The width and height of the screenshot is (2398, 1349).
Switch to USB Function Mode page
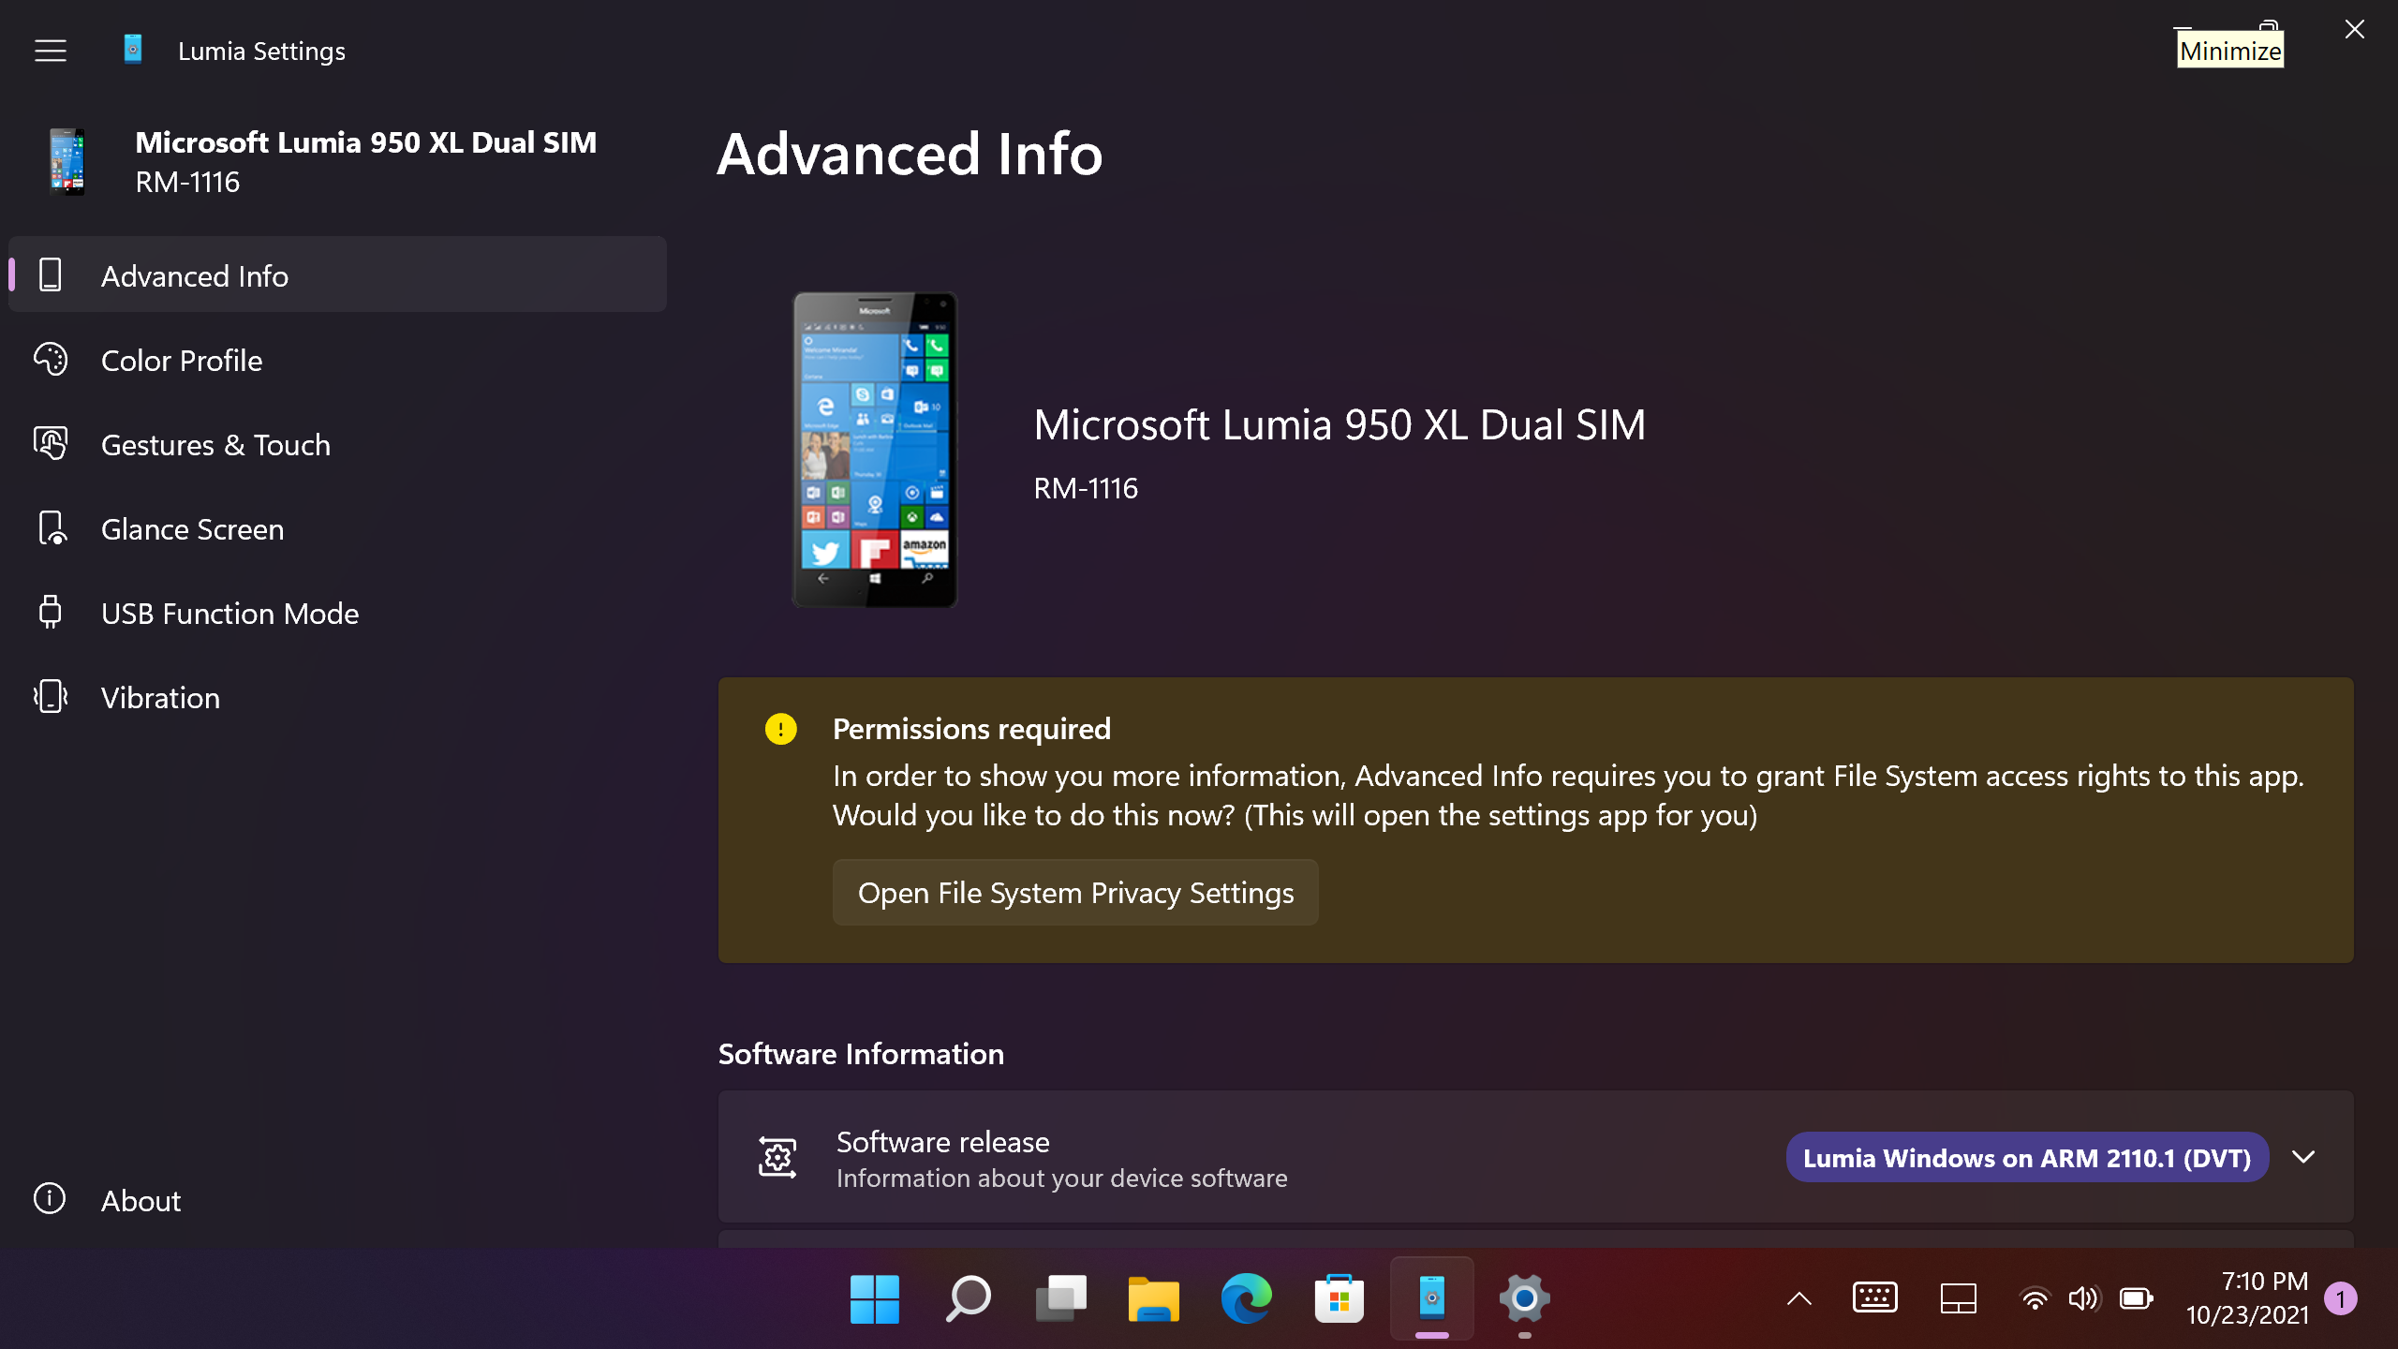337,613
